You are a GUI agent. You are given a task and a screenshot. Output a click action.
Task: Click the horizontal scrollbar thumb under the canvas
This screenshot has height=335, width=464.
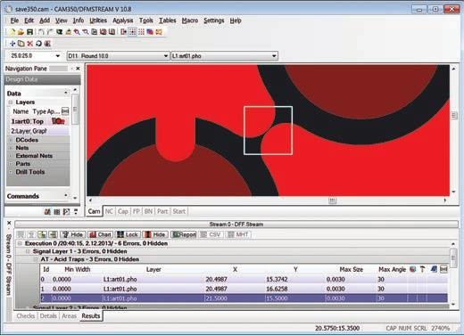332,200
